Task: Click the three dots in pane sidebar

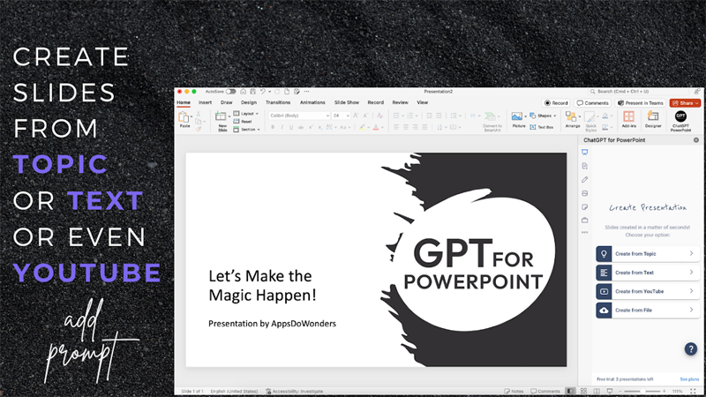Action: pyautogui.click(x=584, y=232)
